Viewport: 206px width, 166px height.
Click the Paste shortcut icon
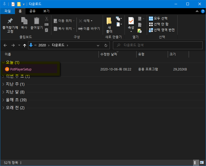(47, 30)
